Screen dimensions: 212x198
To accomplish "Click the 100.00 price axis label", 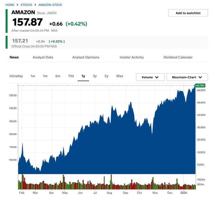I will (x=13, y=160).
